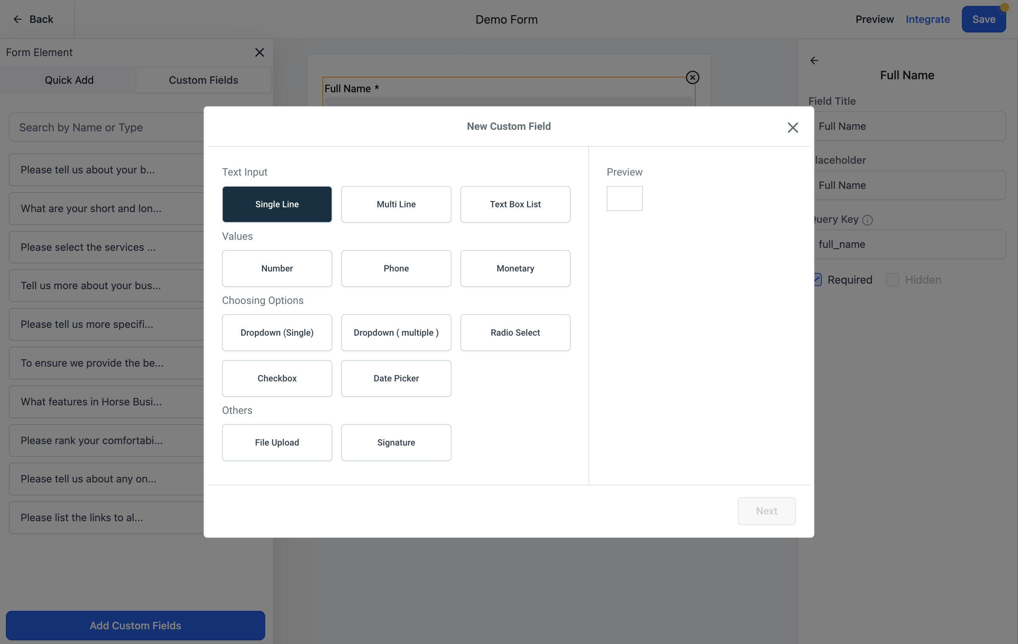Focus the Search by Name or Type field
The width and height of the screenshot is (1018, 644).
coord(107,127)
